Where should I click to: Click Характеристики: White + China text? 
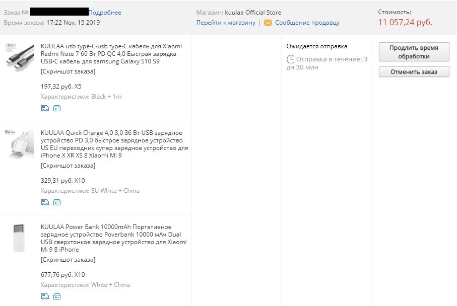point(85,285)
